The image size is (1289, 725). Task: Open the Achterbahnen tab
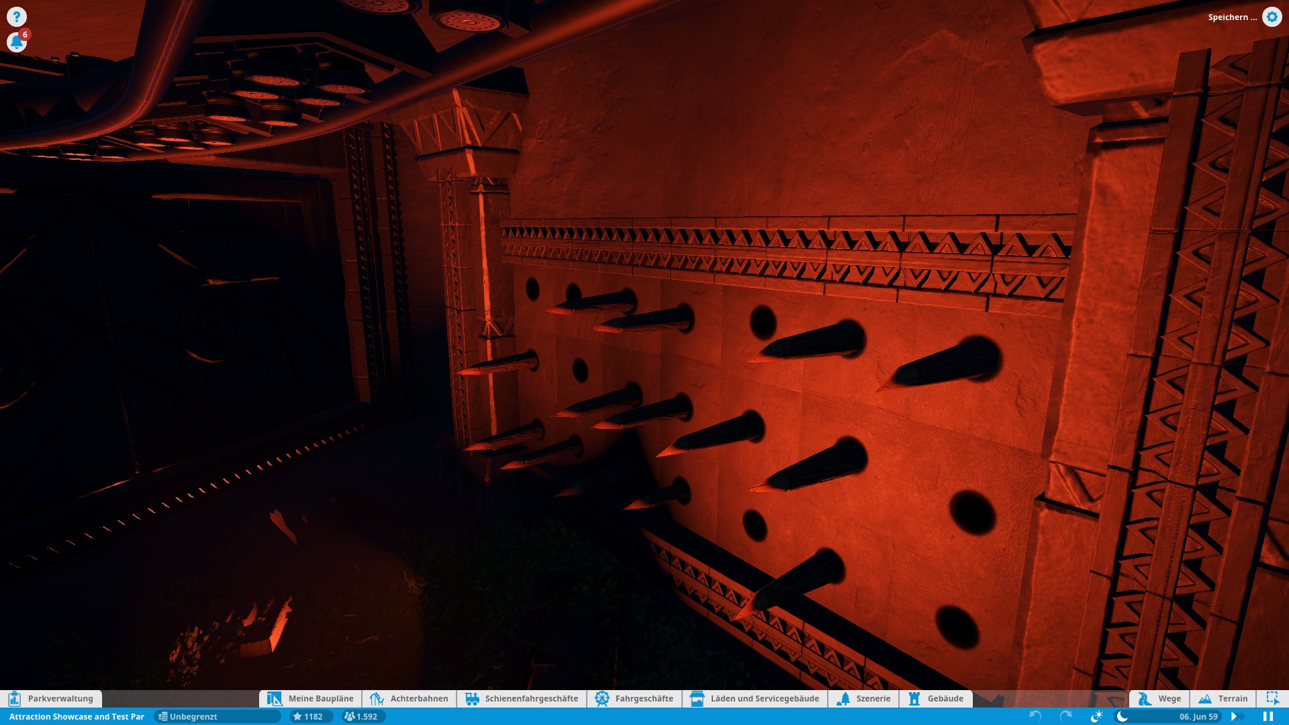click(409, 698)
